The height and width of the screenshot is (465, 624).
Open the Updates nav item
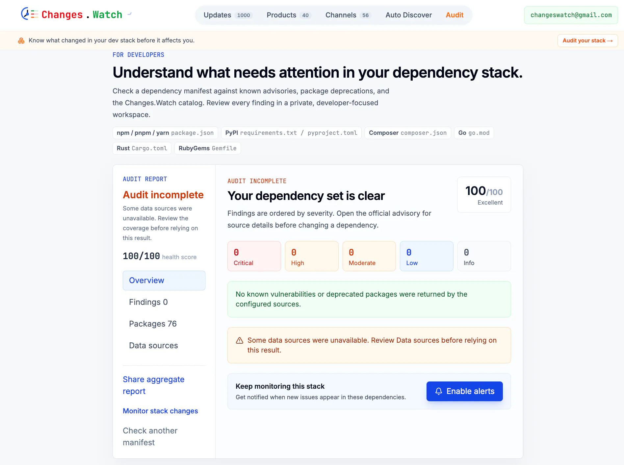coord(228,15)
